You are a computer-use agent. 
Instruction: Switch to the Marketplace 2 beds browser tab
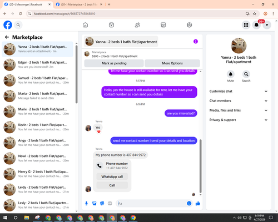pyautogui.click(x=79, y=4)
